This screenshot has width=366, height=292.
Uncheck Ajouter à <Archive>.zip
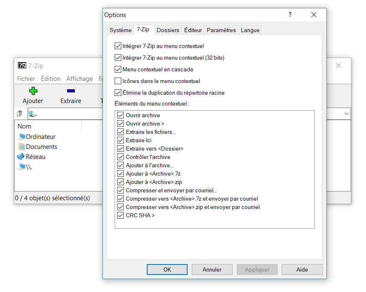tap(120, 182)
